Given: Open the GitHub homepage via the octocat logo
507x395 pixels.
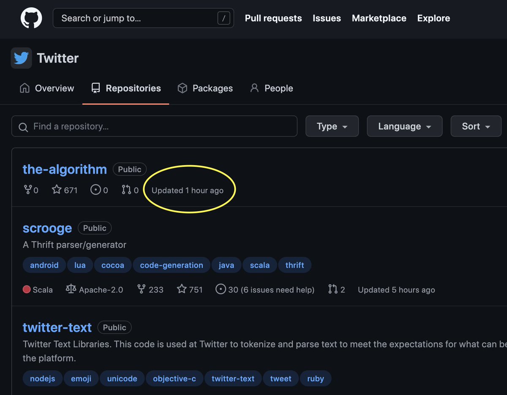Looking at the screenshot, I should coord(31,18).
